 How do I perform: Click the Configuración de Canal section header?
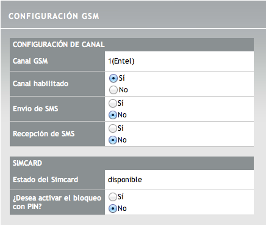(x=59, y=45)
